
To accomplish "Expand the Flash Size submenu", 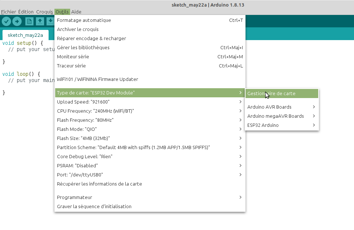I will click(x=150, y=138).
